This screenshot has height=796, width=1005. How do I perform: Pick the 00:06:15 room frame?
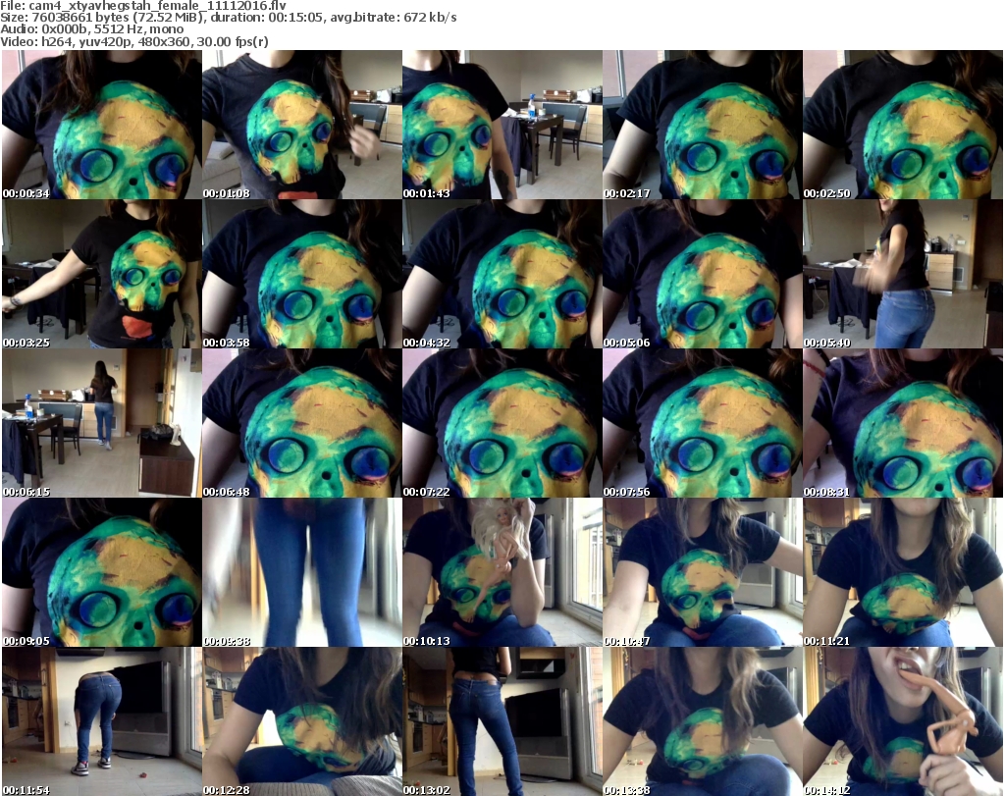pos(102,423)
